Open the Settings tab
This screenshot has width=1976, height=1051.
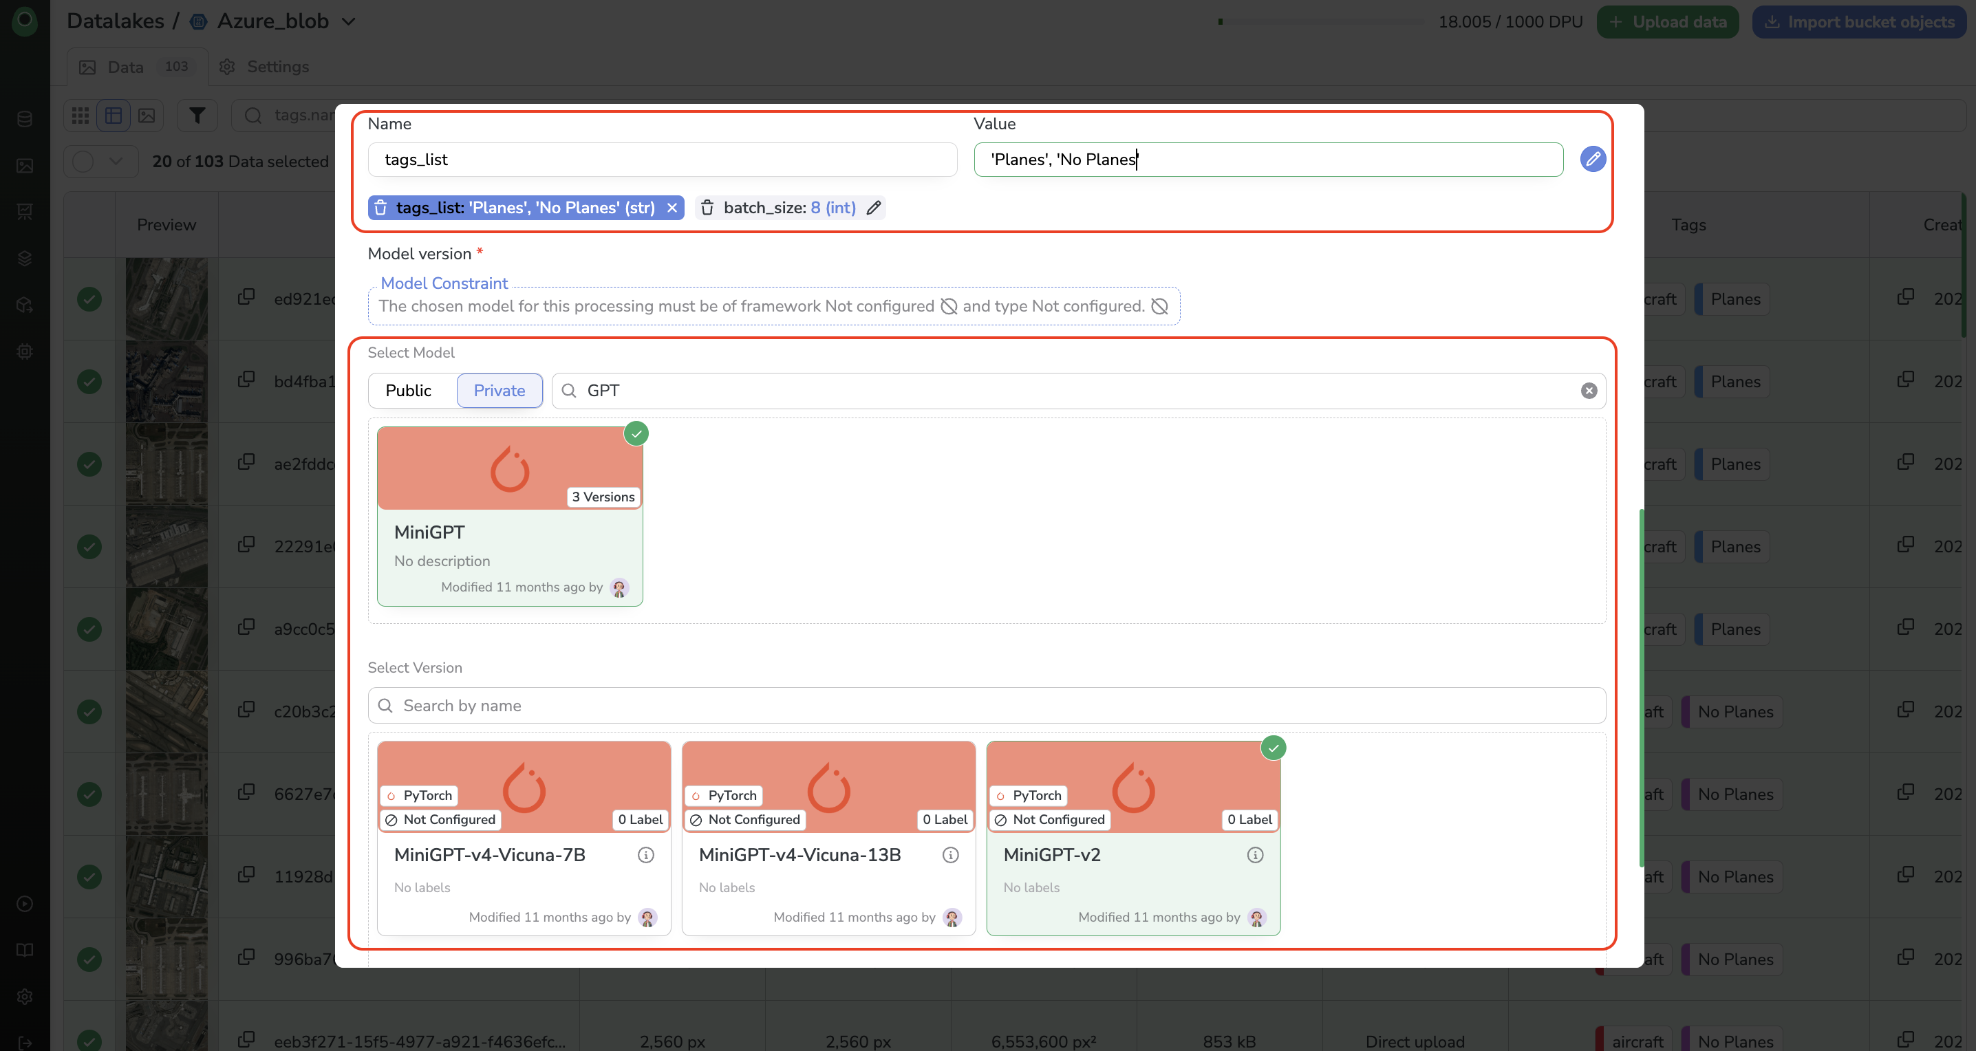[264, 67]
